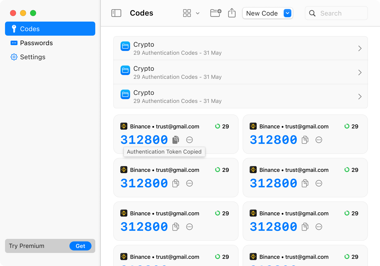Open the second Crypto folder row

(241, 72)
